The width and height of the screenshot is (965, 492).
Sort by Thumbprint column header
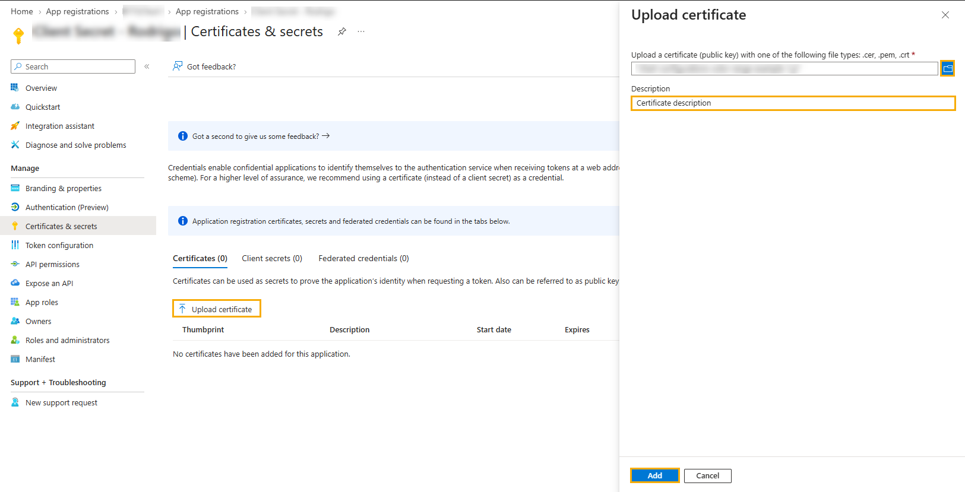(203, 329)
